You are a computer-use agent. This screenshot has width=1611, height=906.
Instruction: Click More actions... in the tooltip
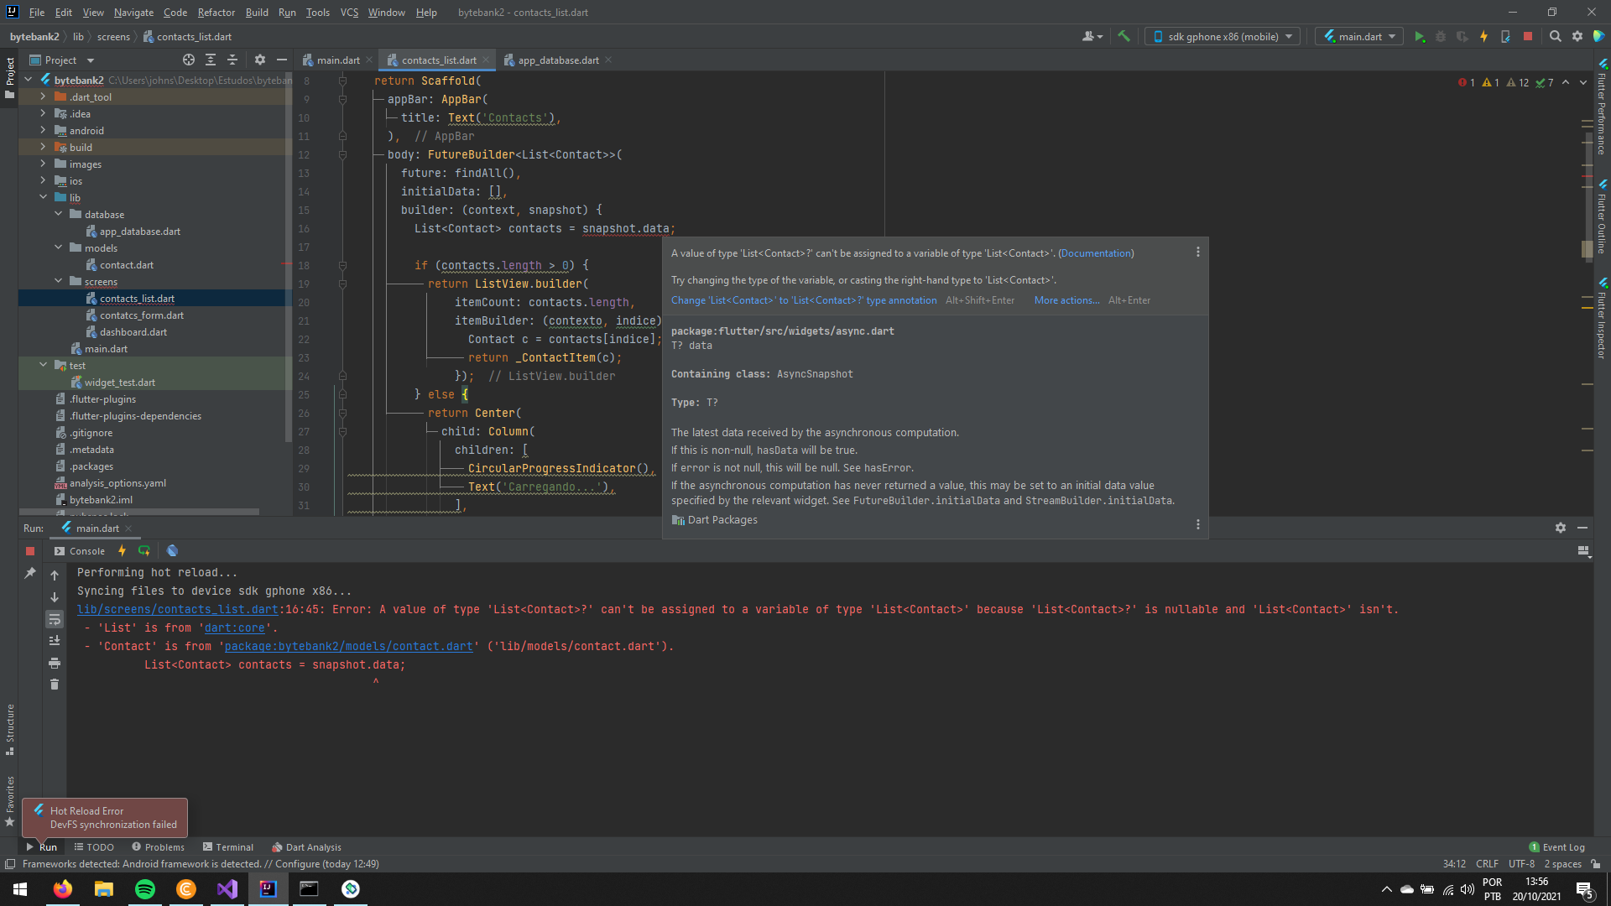(x=1066, y=300)
